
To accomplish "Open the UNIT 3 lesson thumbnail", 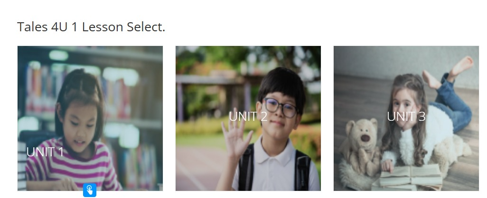I will click(x=406, y=118).
